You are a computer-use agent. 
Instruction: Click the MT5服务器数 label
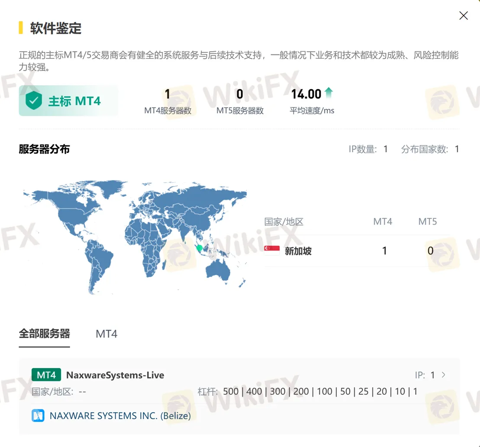tap(240, 110)
